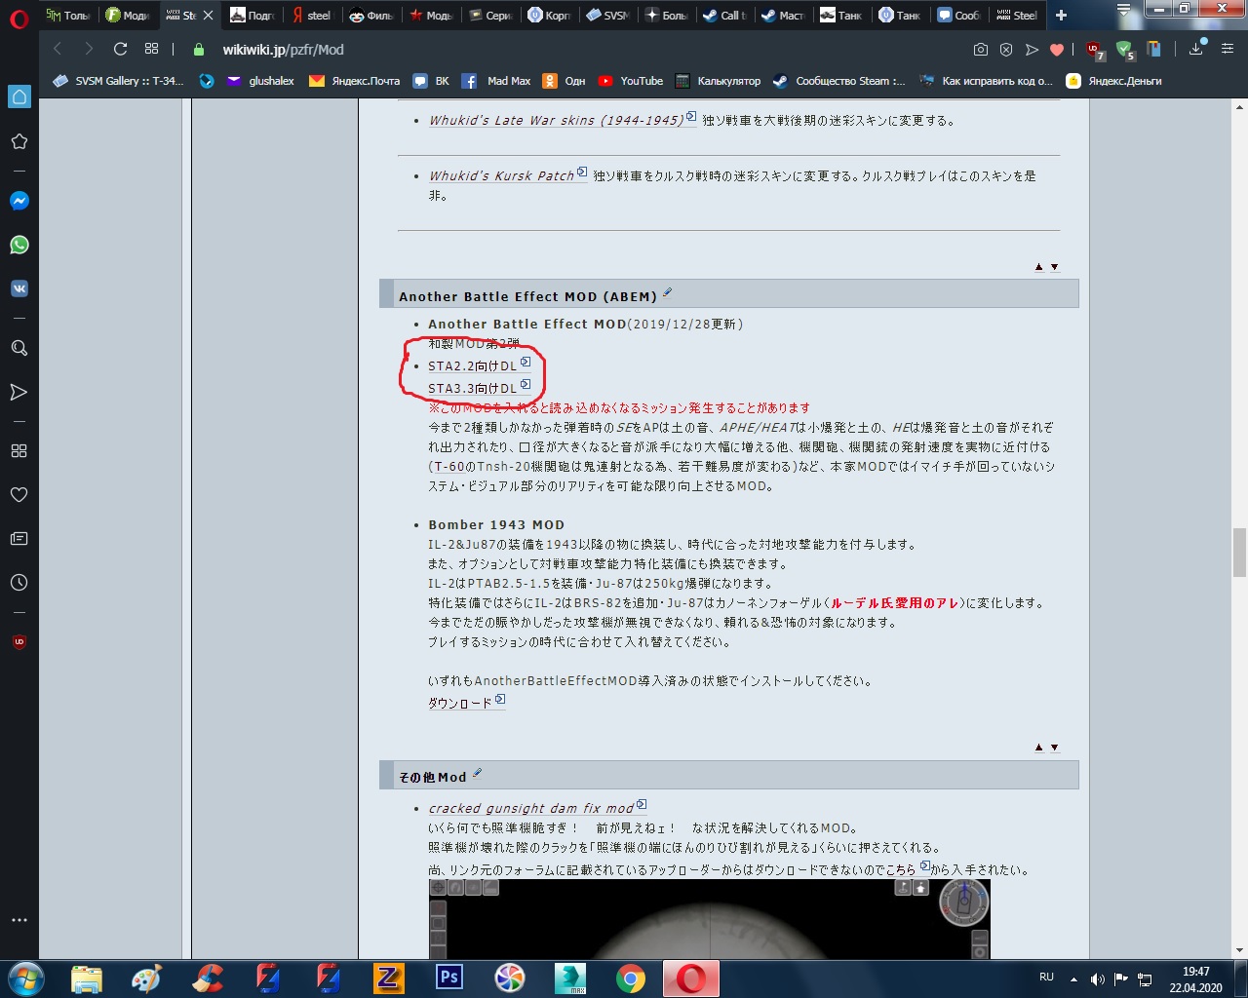Jump down arrow above ABEM heading
1248x998 pixels.
click(x=1054, y=266)
